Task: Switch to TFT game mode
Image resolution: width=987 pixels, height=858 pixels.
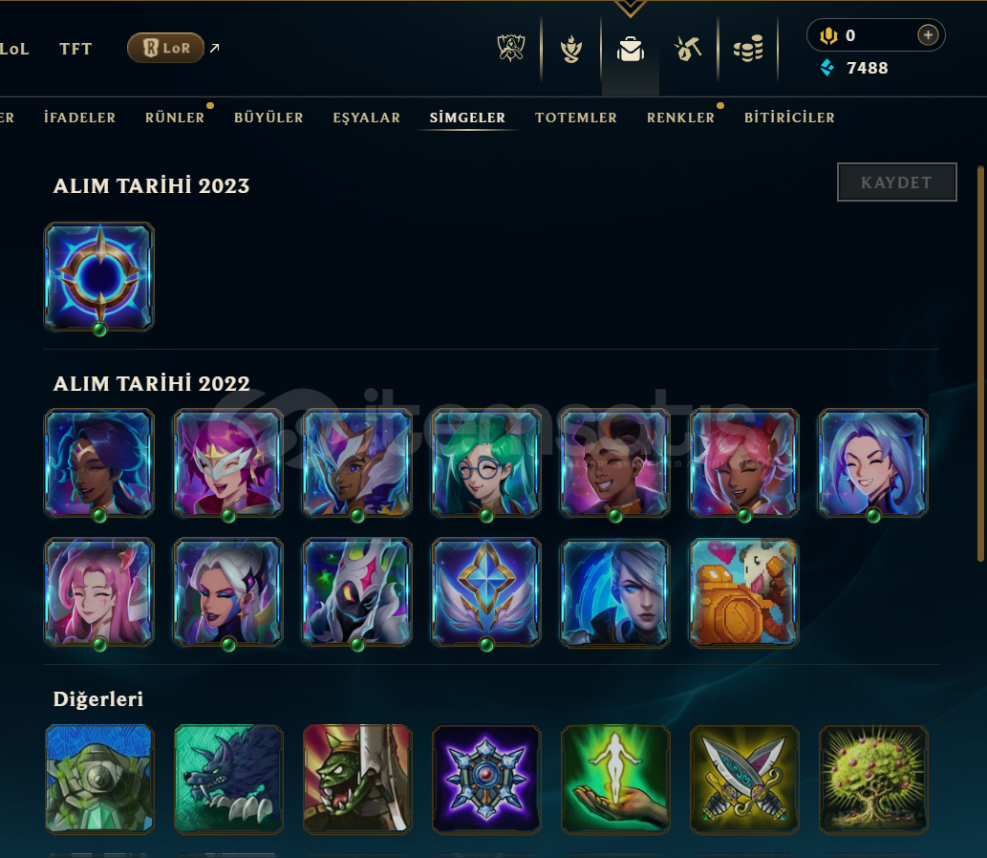Action: coord(75,49)
